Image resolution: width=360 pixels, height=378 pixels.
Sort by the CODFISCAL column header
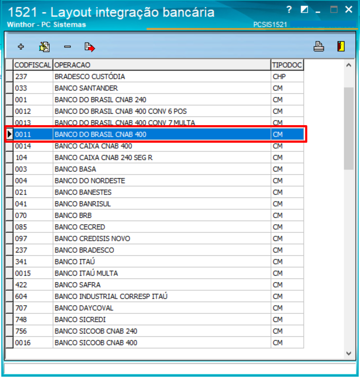(x=33, y=65)
